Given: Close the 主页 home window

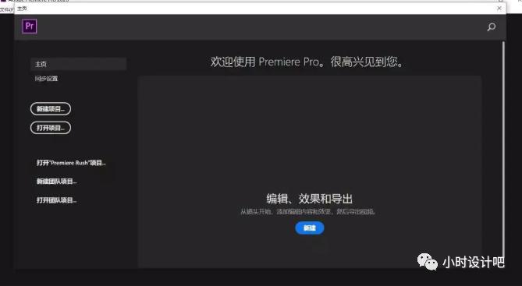Looking at the screenshot, I should coord(499,9).
